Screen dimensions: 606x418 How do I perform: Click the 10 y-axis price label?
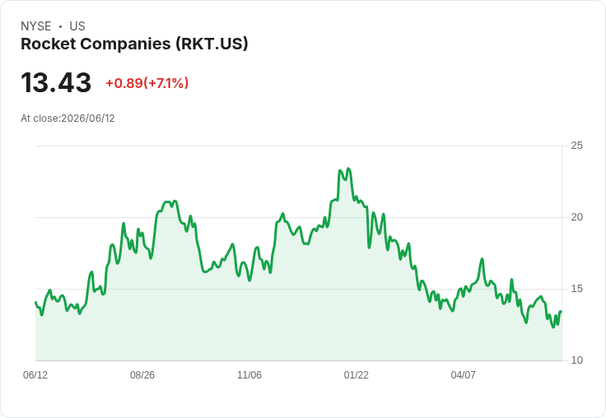(576, 360)
